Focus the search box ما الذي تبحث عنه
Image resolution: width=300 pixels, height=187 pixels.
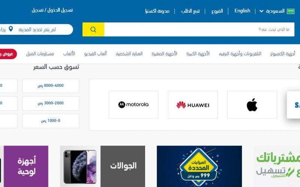click(x=199, y=30)
